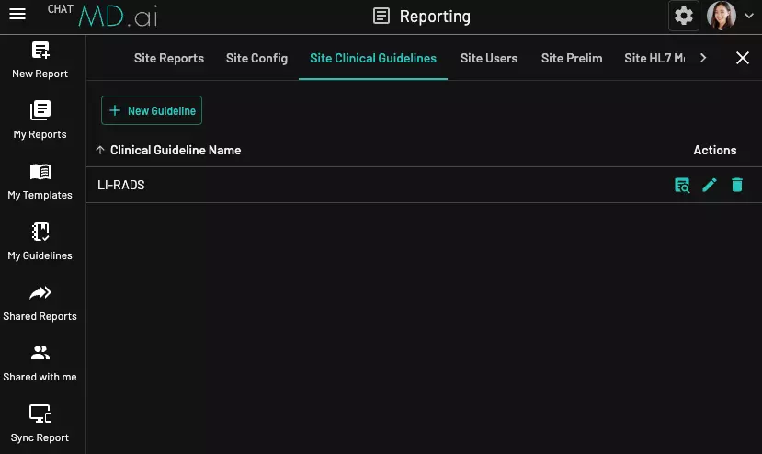Switch to Site Reports tab

click(169, 58)
